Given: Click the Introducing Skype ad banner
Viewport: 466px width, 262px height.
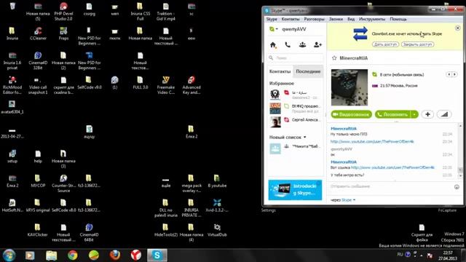Looking at the screenshot, I should pos(295,190).
